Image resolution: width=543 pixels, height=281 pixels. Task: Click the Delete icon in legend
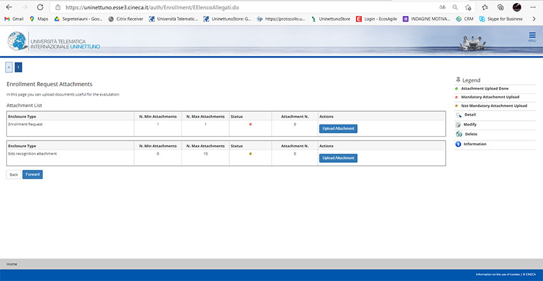[x=458, y=134]
